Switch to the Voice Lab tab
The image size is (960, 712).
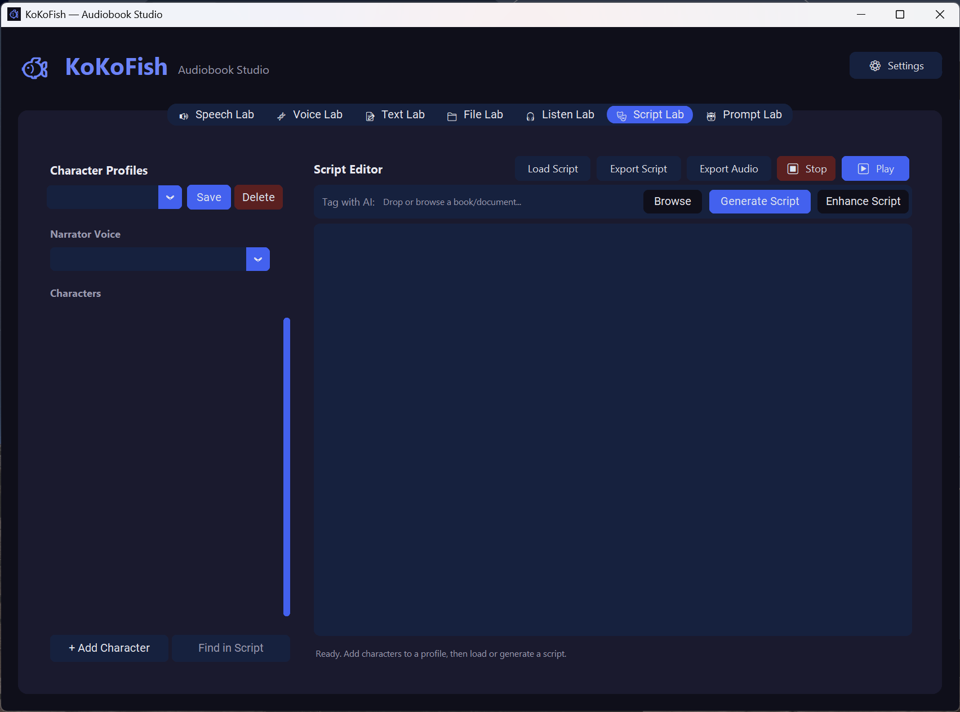tap(310, 115)
